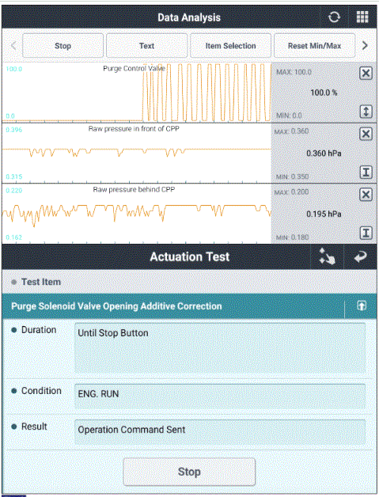Switch to Text view
Screen dimensions: 379x497
(146, 46)
